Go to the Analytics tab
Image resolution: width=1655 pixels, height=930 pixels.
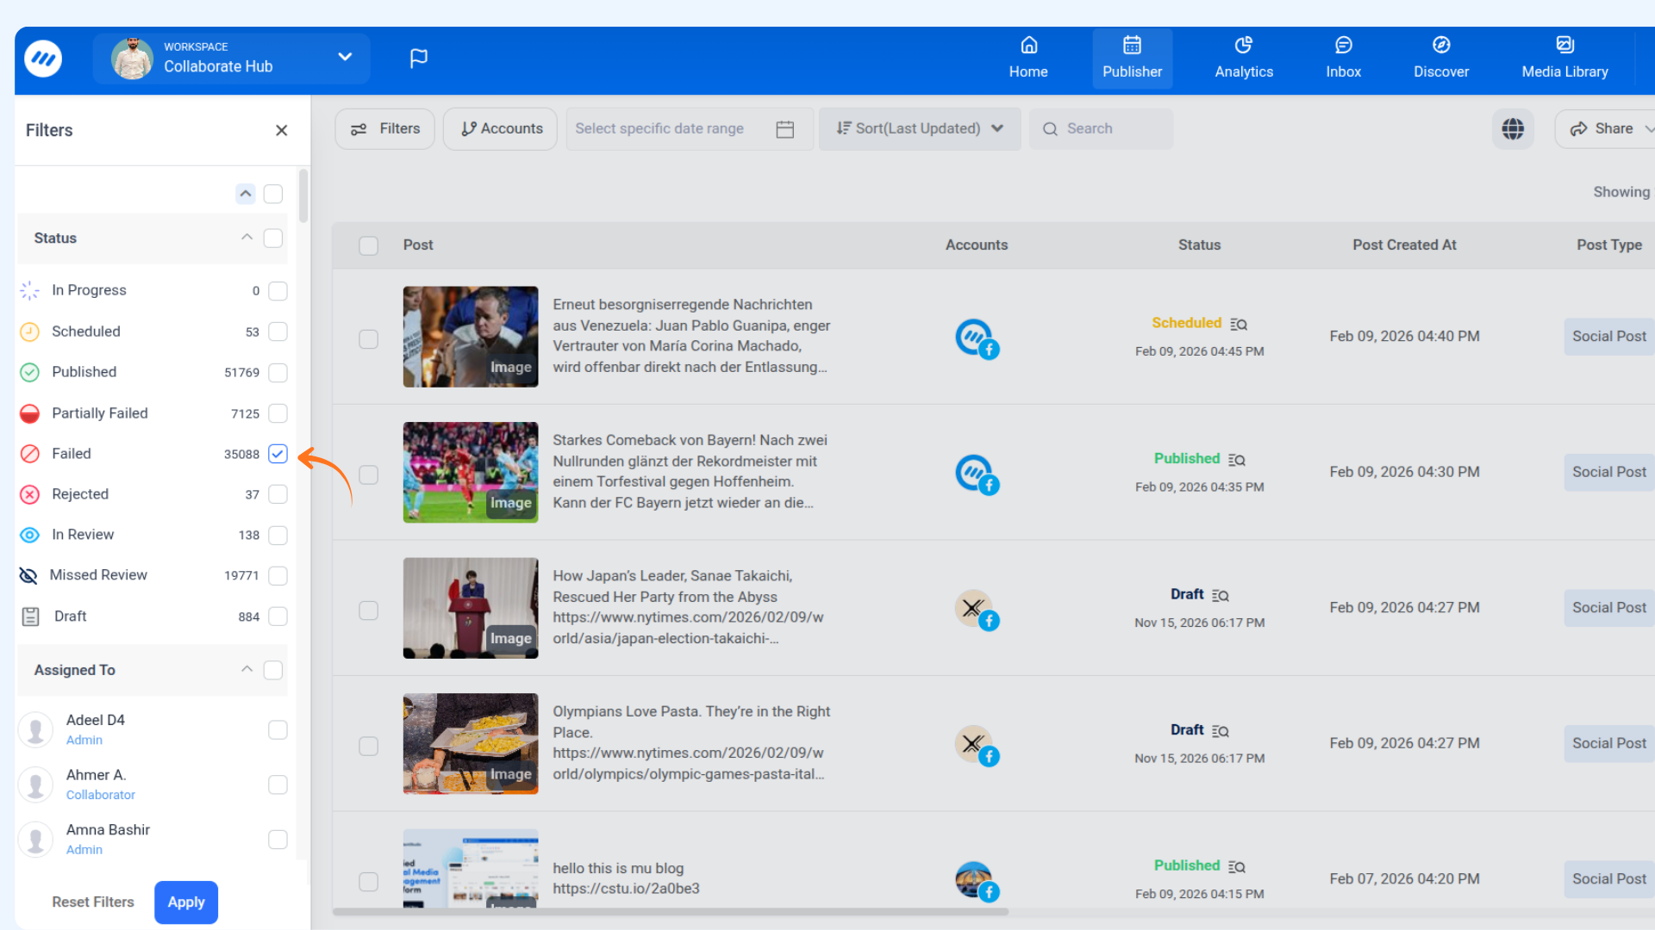[x=1243, y=59]
